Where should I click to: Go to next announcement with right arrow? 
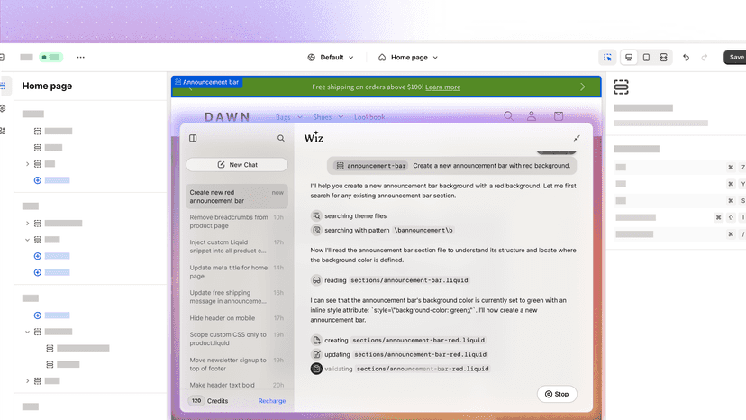[583, 87]
